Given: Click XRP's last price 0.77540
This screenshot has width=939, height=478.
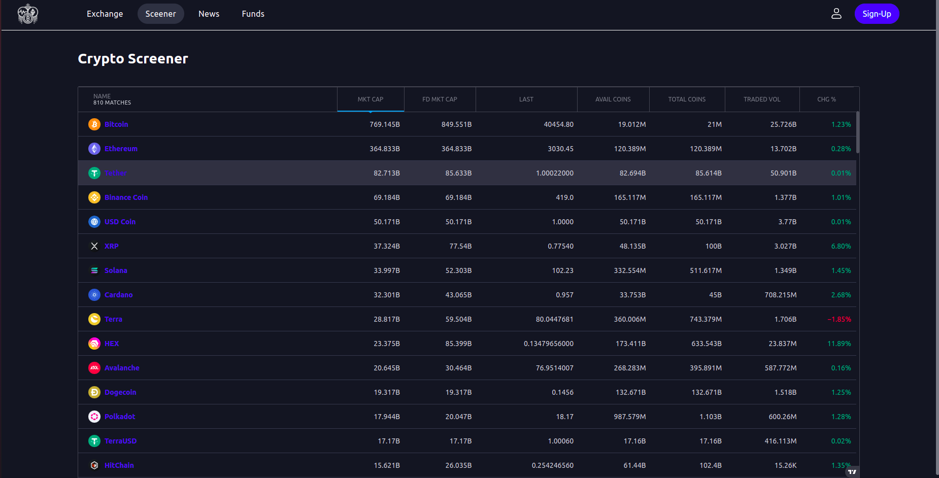Looking at the screenshot, I should (560, 246).
